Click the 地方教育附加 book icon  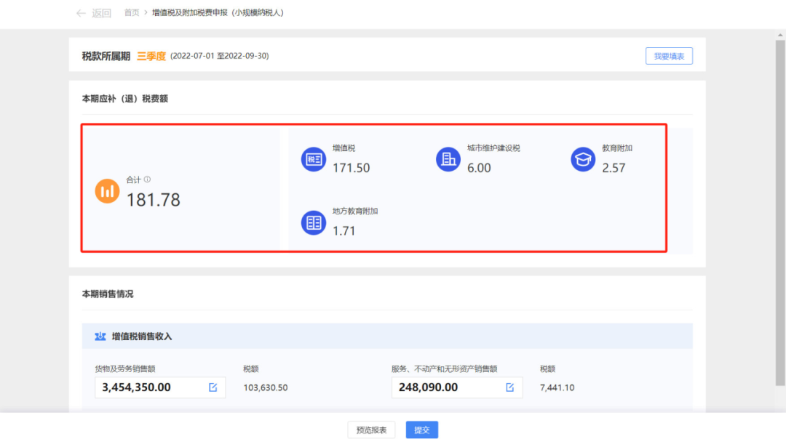click(x=314, y=222)
